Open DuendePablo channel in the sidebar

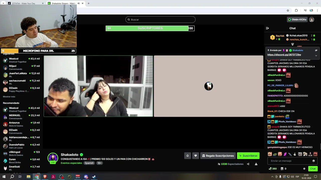21,146
